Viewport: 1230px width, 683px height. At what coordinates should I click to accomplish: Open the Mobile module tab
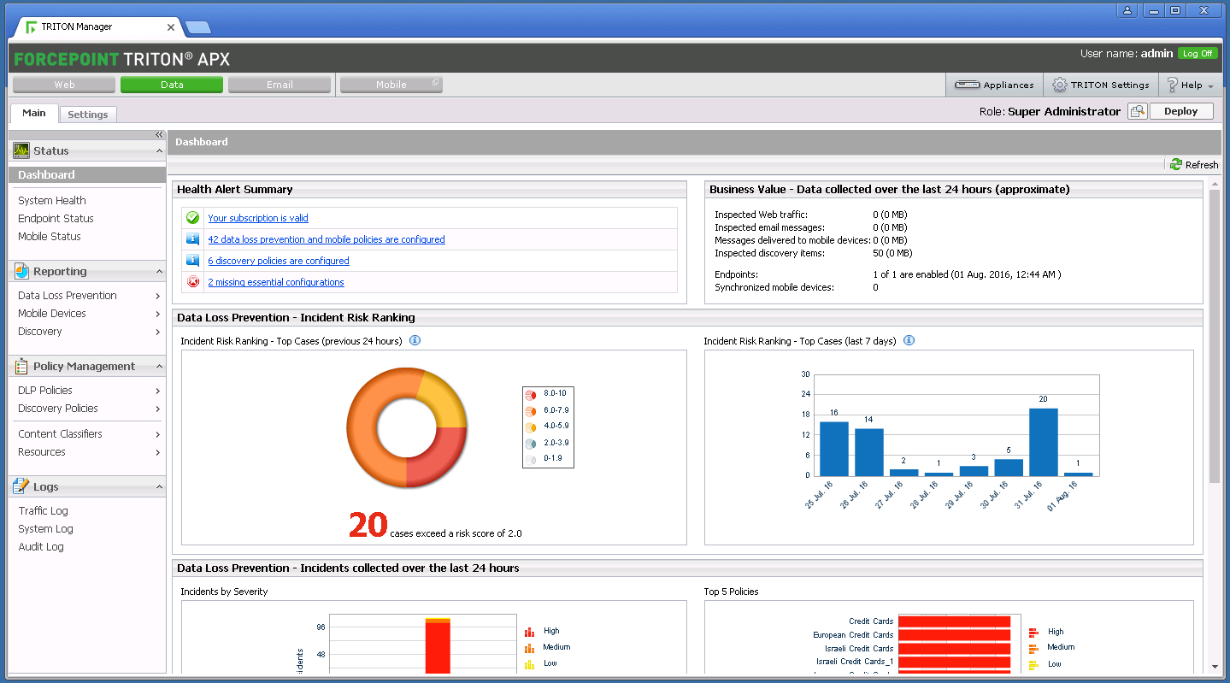pyautogui.click(x=391, y=85)
